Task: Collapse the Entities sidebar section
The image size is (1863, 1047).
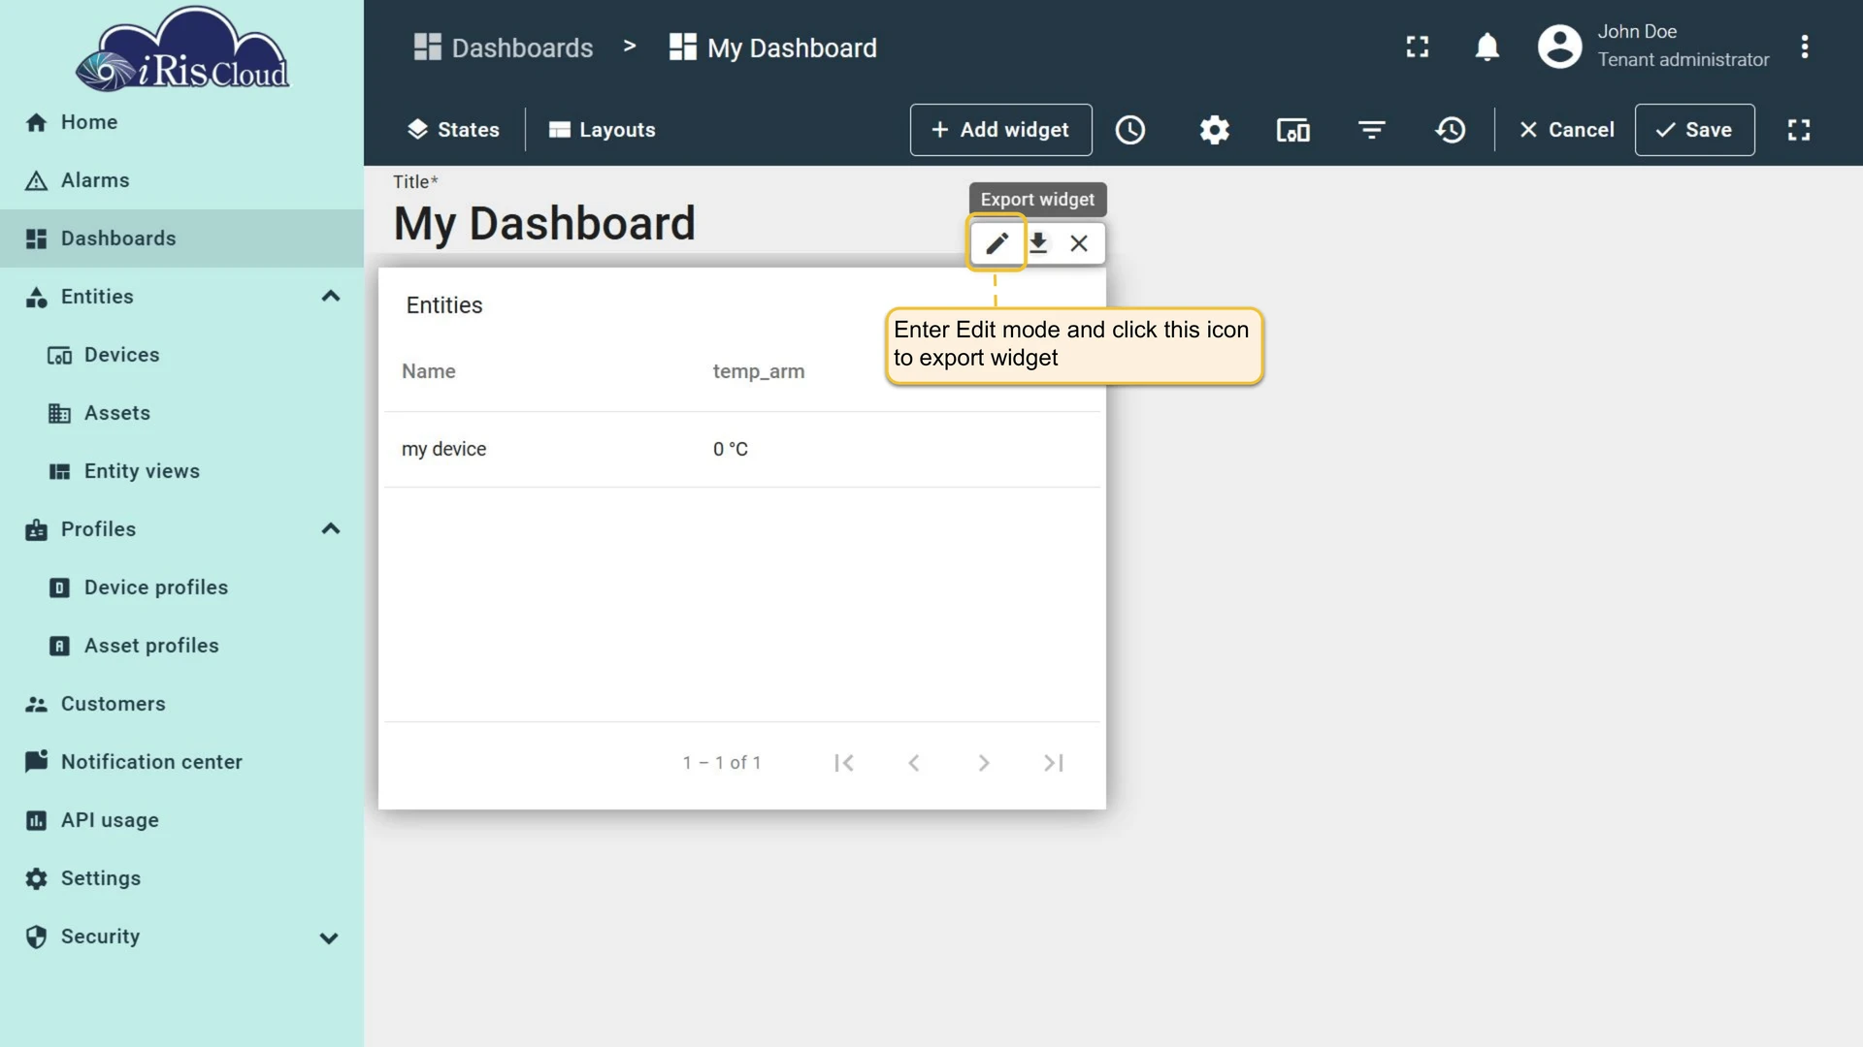Action: (331, 297)
